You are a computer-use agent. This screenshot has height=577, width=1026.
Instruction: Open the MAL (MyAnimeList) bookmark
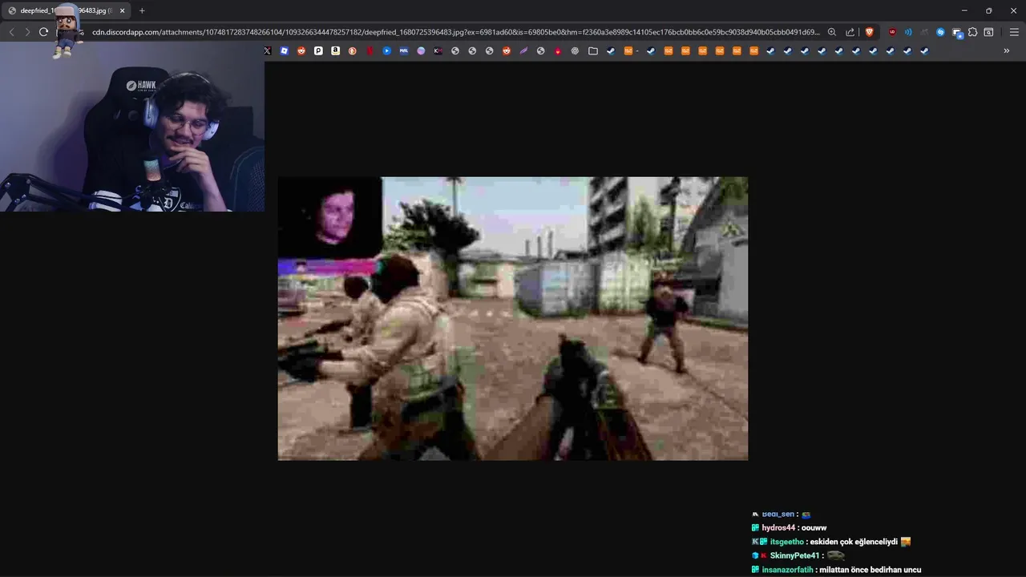click(x=404, y=50)
